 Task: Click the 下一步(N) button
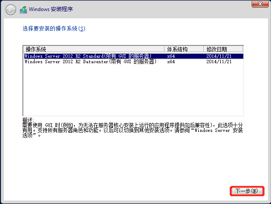tap(247, 191)
